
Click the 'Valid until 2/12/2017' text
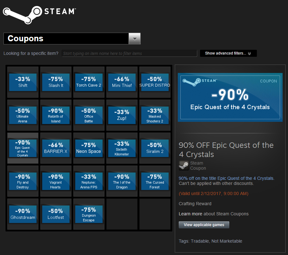click(213, 193)
